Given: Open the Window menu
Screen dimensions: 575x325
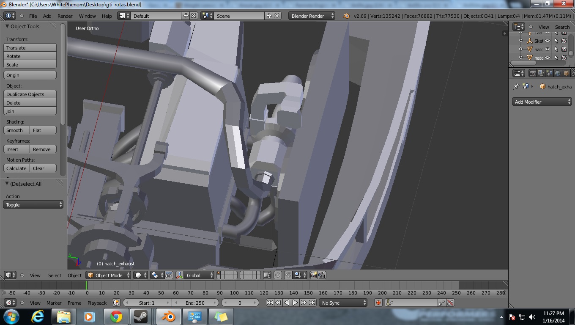Looking at the screenshot, I should (x=87, y=16).
